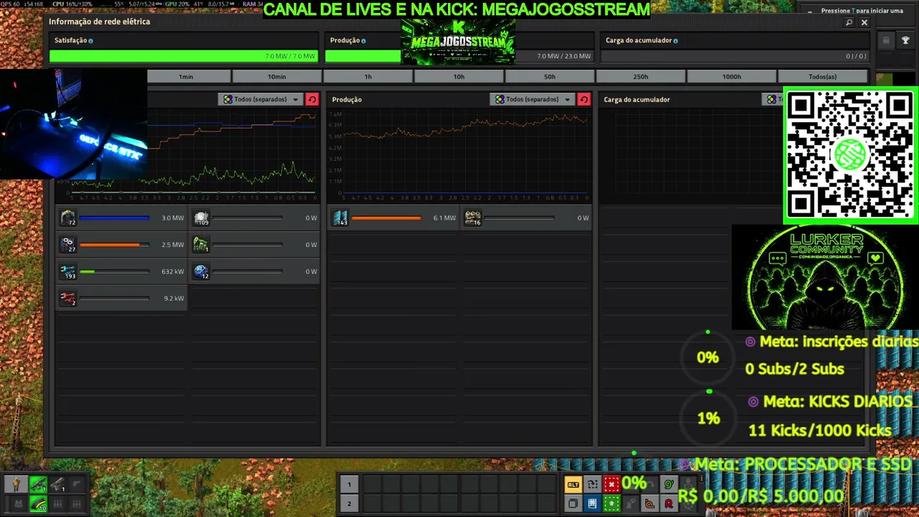
Task: Click the 'Pressione T para iniciar uma' hint
Action: pos(862,11)
